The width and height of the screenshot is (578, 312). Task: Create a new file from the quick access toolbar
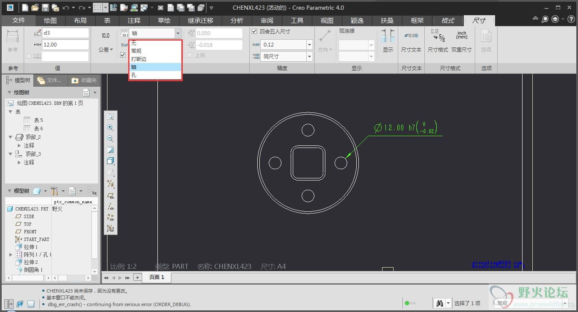(x=25, y=8)
